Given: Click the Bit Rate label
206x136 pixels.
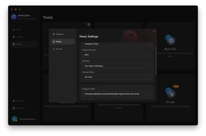Looking at the screenshot, I should [86, 61].
